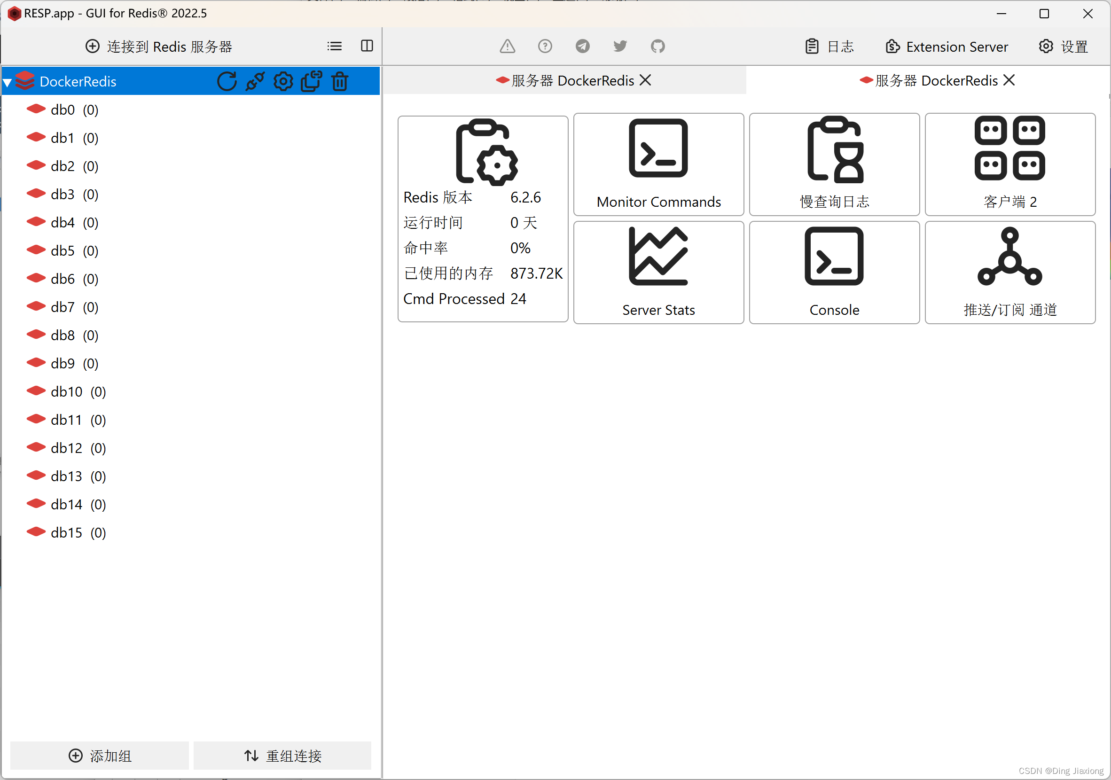Click the 命中率 0% value
Viewport: 1111px width, 780px height.
click(x=520, y=248)
